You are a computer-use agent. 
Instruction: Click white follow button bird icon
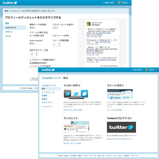click(76, 93)
